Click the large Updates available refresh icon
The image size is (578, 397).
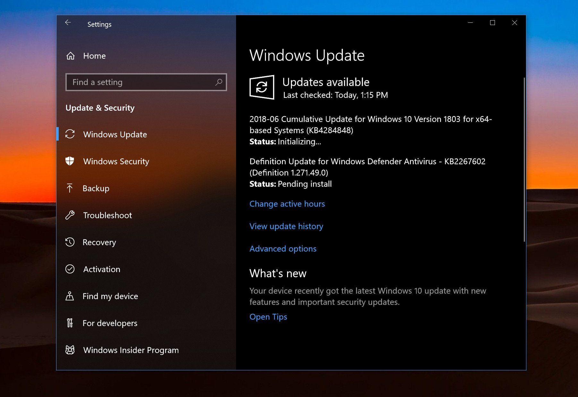pyautogui.click(x=262, y=87)
